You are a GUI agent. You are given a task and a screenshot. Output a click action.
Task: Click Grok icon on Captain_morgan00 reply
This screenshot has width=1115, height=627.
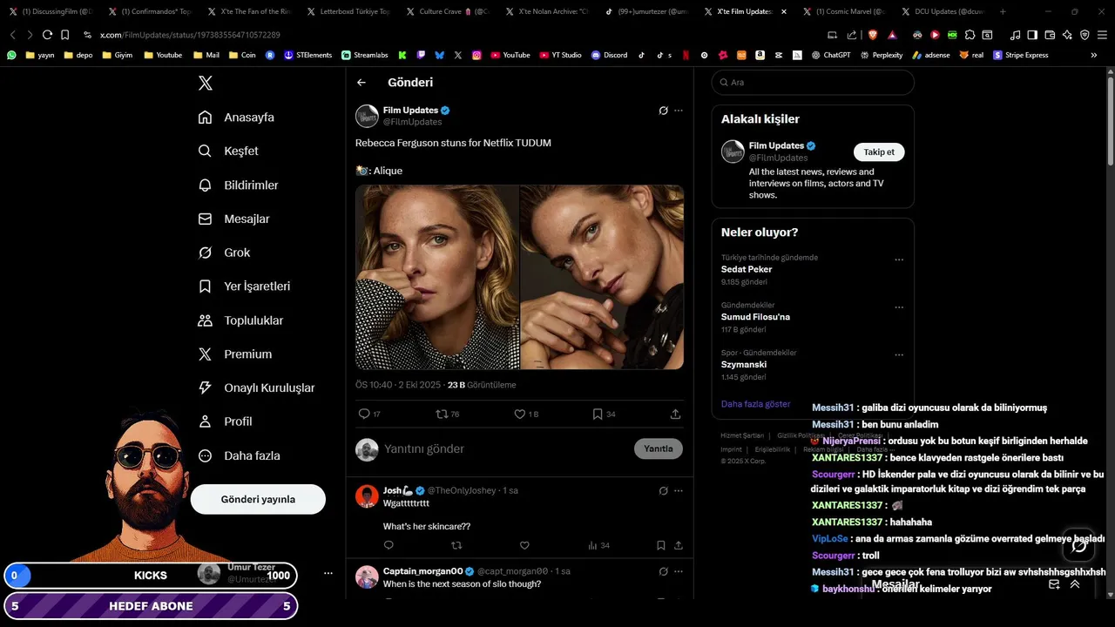[663, 571]
